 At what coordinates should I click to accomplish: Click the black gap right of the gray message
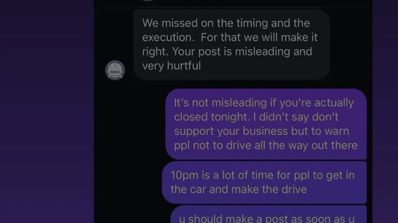coord(351,45)
